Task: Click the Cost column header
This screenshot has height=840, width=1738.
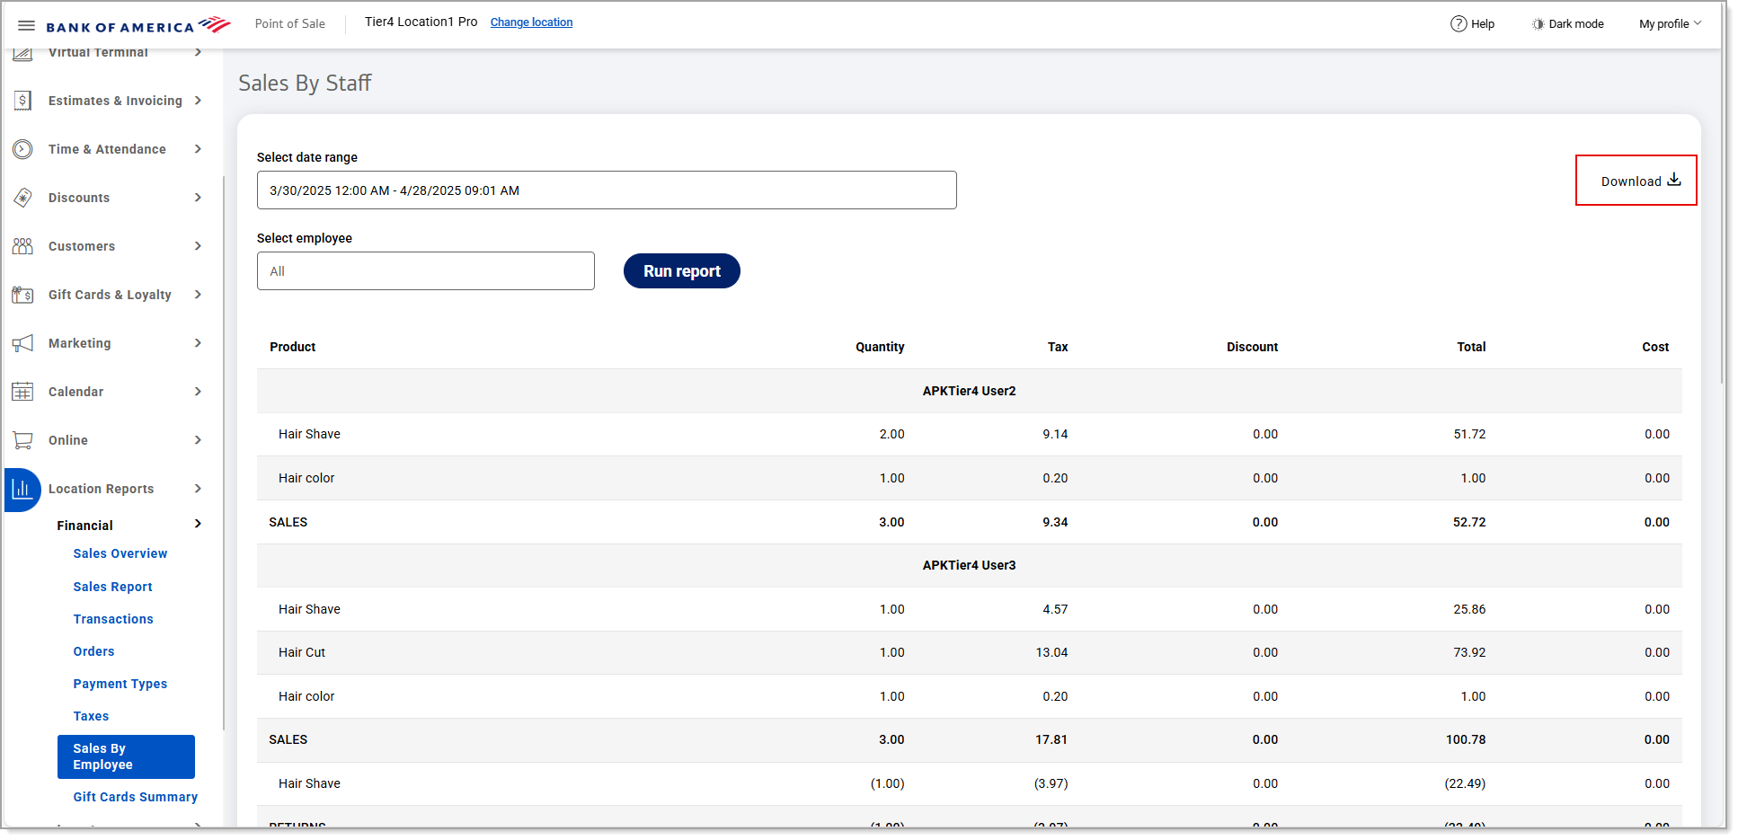Action: 1655,347
